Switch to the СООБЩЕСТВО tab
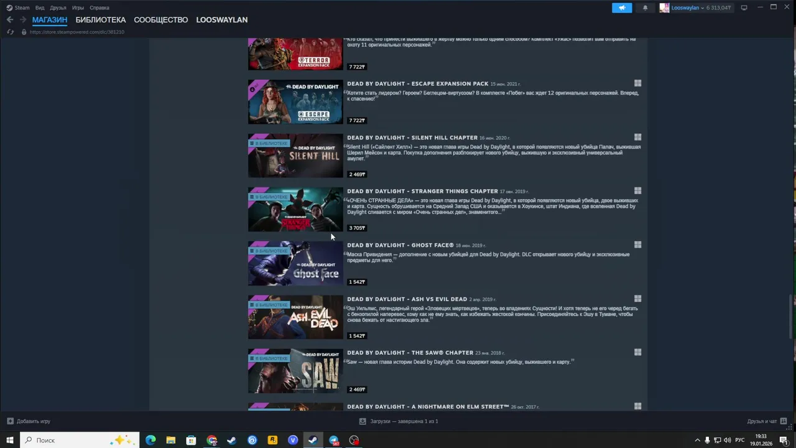Image resolution: width=796 pixels, height=448 pixels. pyautogui.click(x=160, y=20)
